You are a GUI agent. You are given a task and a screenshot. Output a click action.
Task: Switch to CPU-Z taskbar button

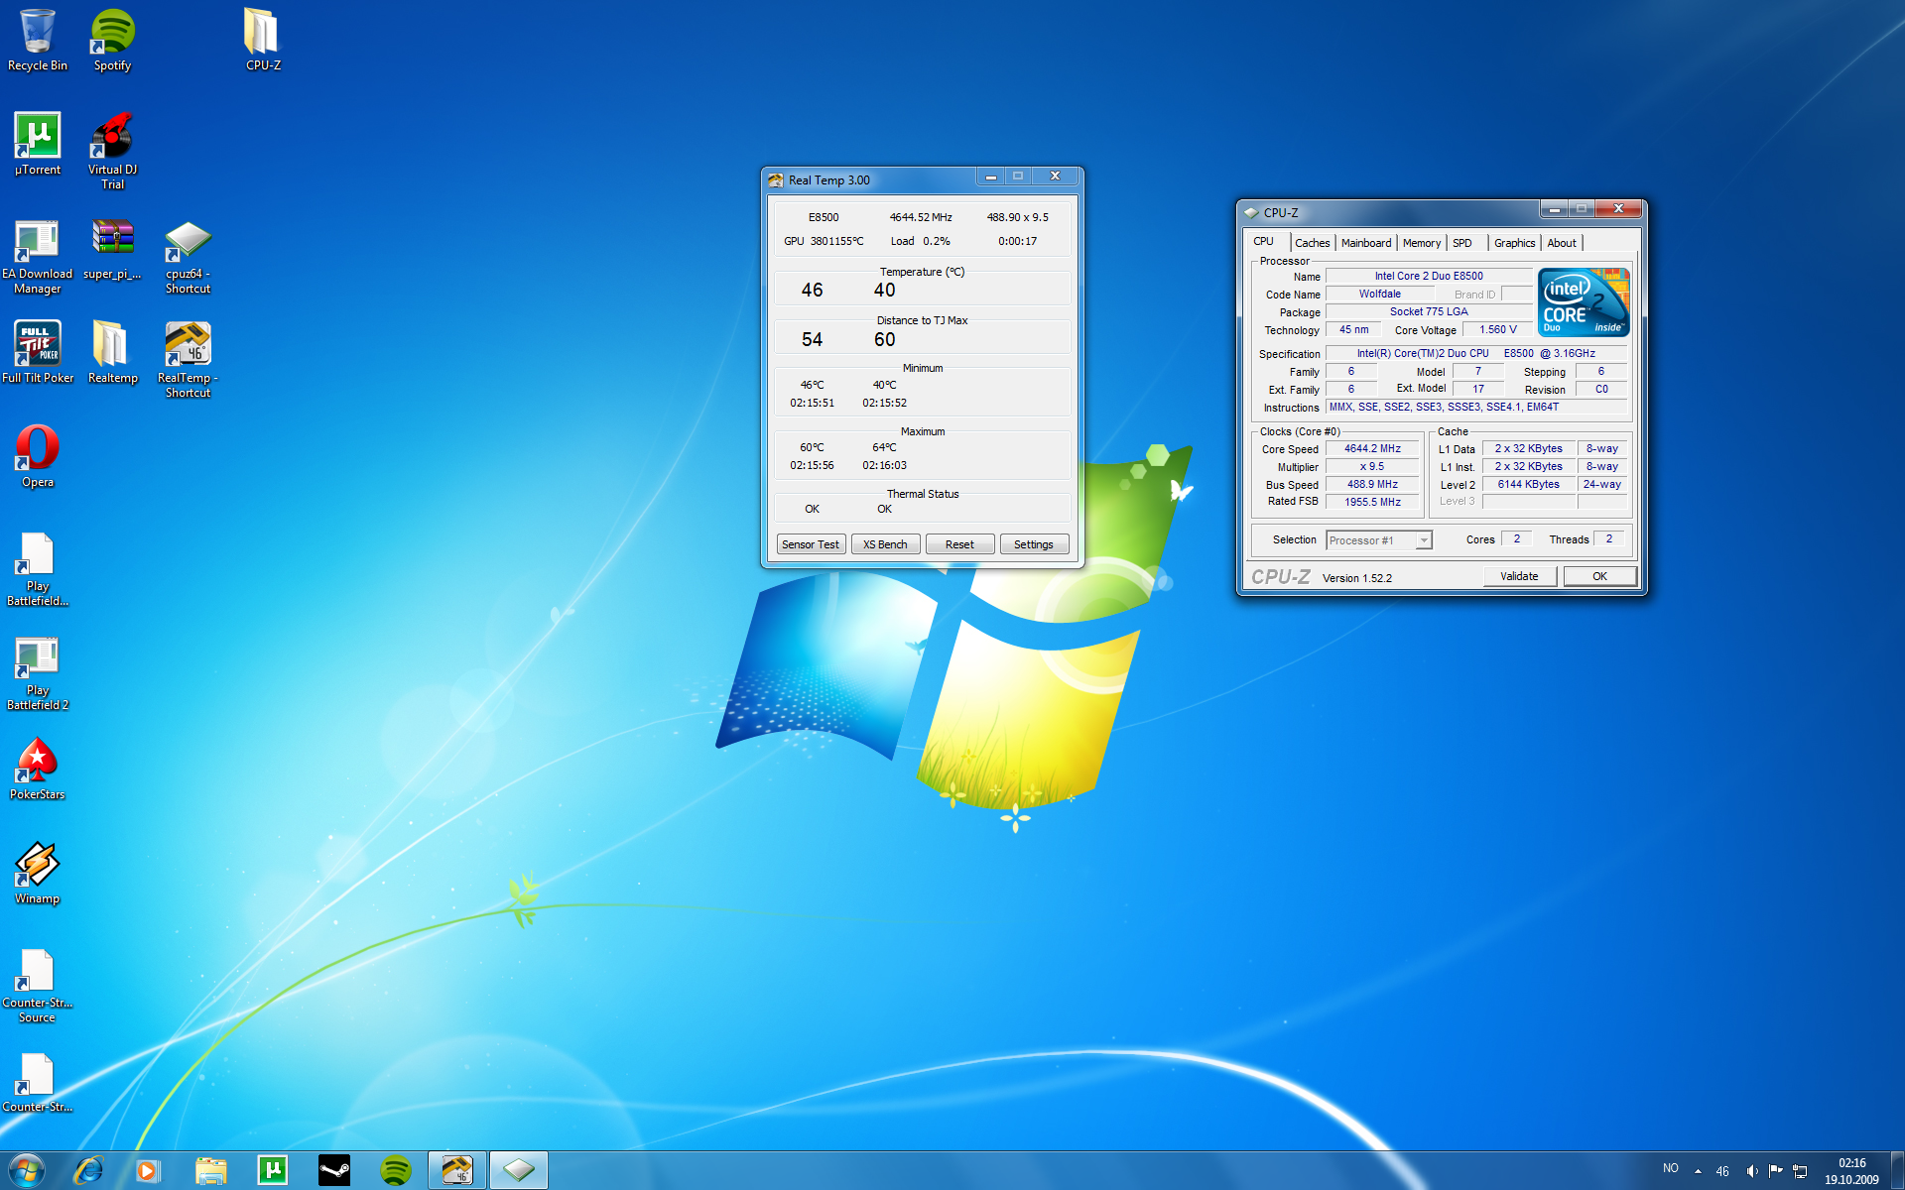click(x=519, y=1170)
